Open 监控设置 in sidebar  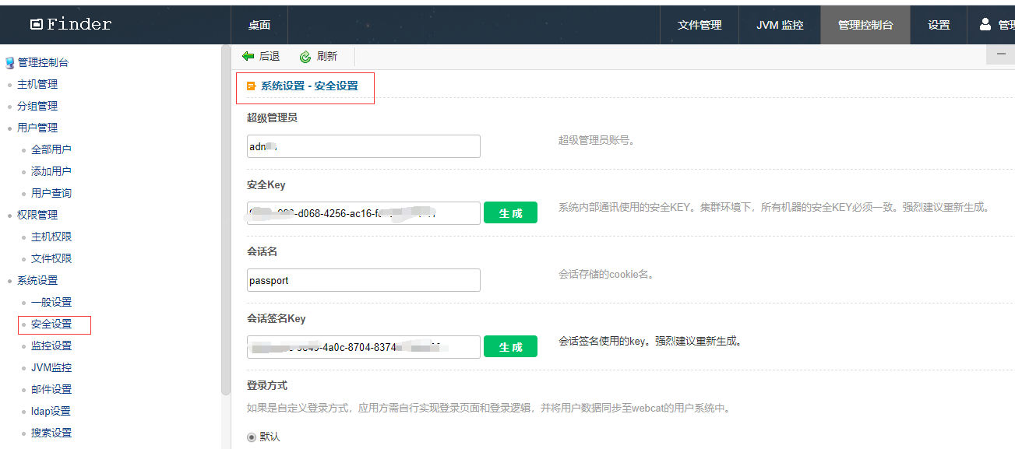[51, 346]
